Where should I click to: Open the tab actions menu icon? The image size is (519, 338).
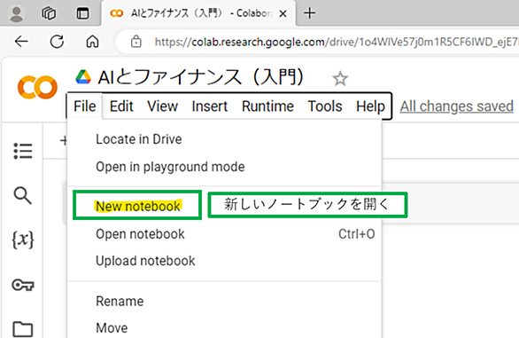coord(82,13)
